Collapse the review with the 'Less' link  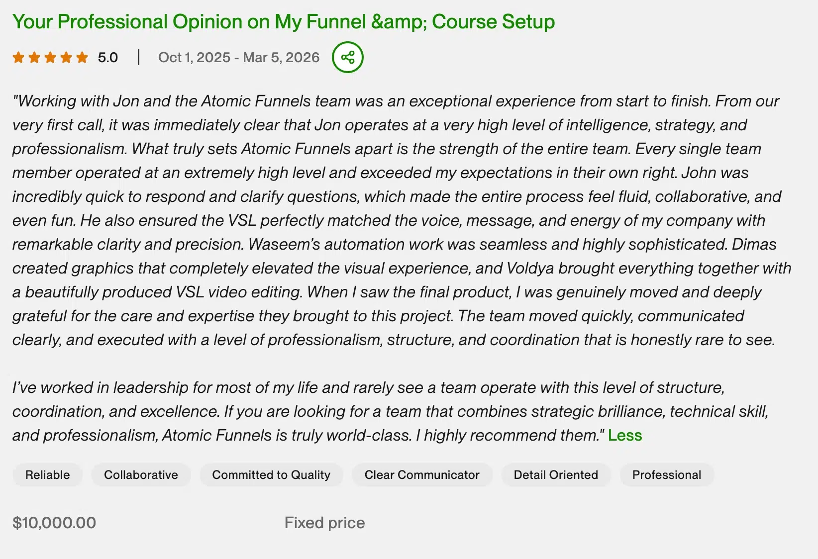(x=624, y=435)
